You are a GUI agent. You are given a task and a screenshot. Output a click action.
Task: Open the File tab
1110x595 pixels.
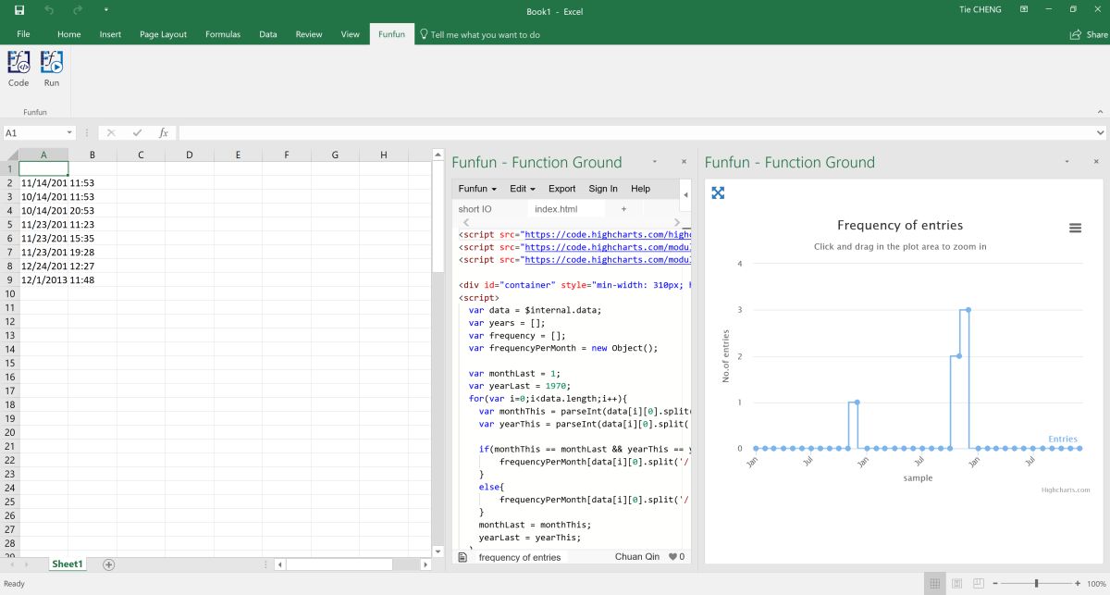tap(23, 34)
